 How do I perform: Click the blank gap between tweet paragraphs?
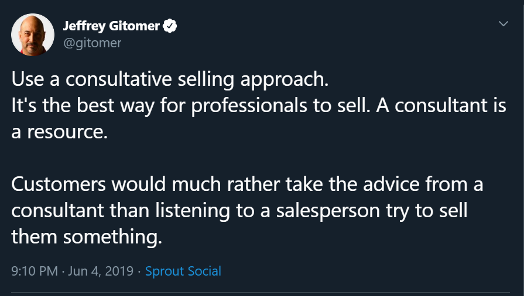coord(261,158)
